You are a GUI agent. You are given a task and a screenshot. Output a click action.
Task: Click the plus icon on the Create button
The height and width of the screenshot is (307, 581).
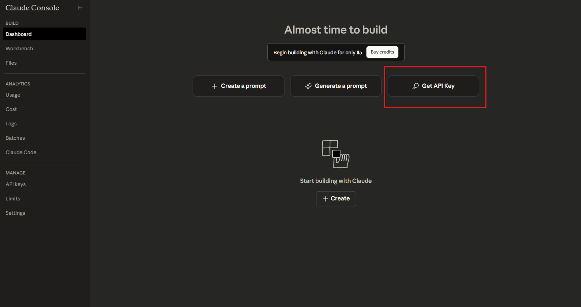coord(326,199)
